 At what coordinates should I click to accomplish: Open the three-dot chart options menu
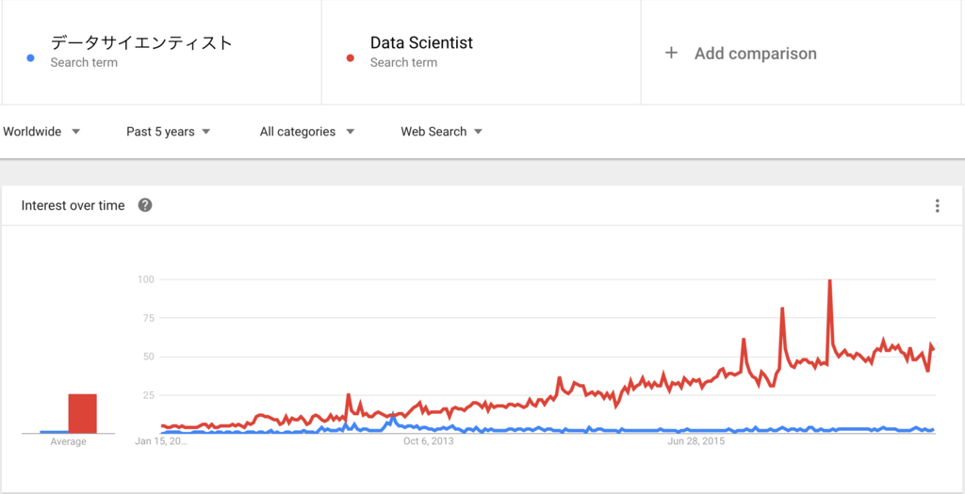pos(937,206)
